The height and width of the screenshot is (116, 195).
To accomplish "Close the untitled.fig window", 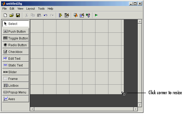I will click(140, 4).
